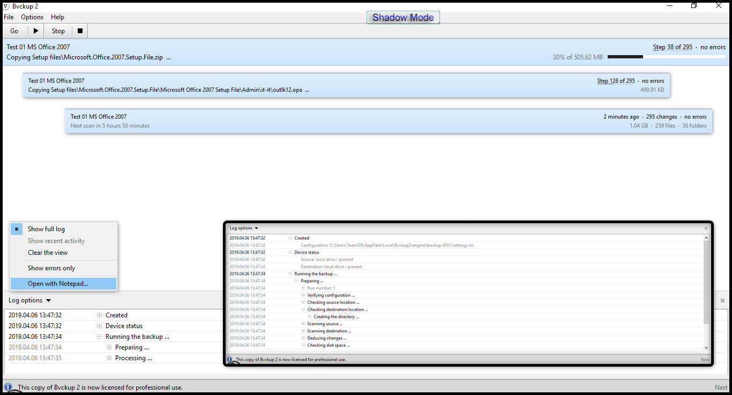Collapse the Created entry in the inset log

click(x=290, y=238)
